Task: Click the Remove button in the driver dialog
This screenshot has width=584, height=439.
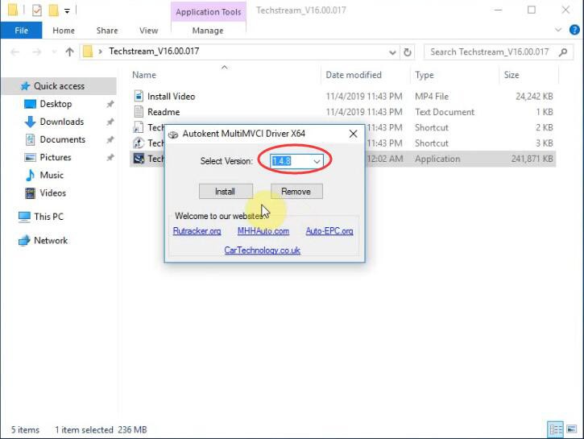Action: pos(296,192)
